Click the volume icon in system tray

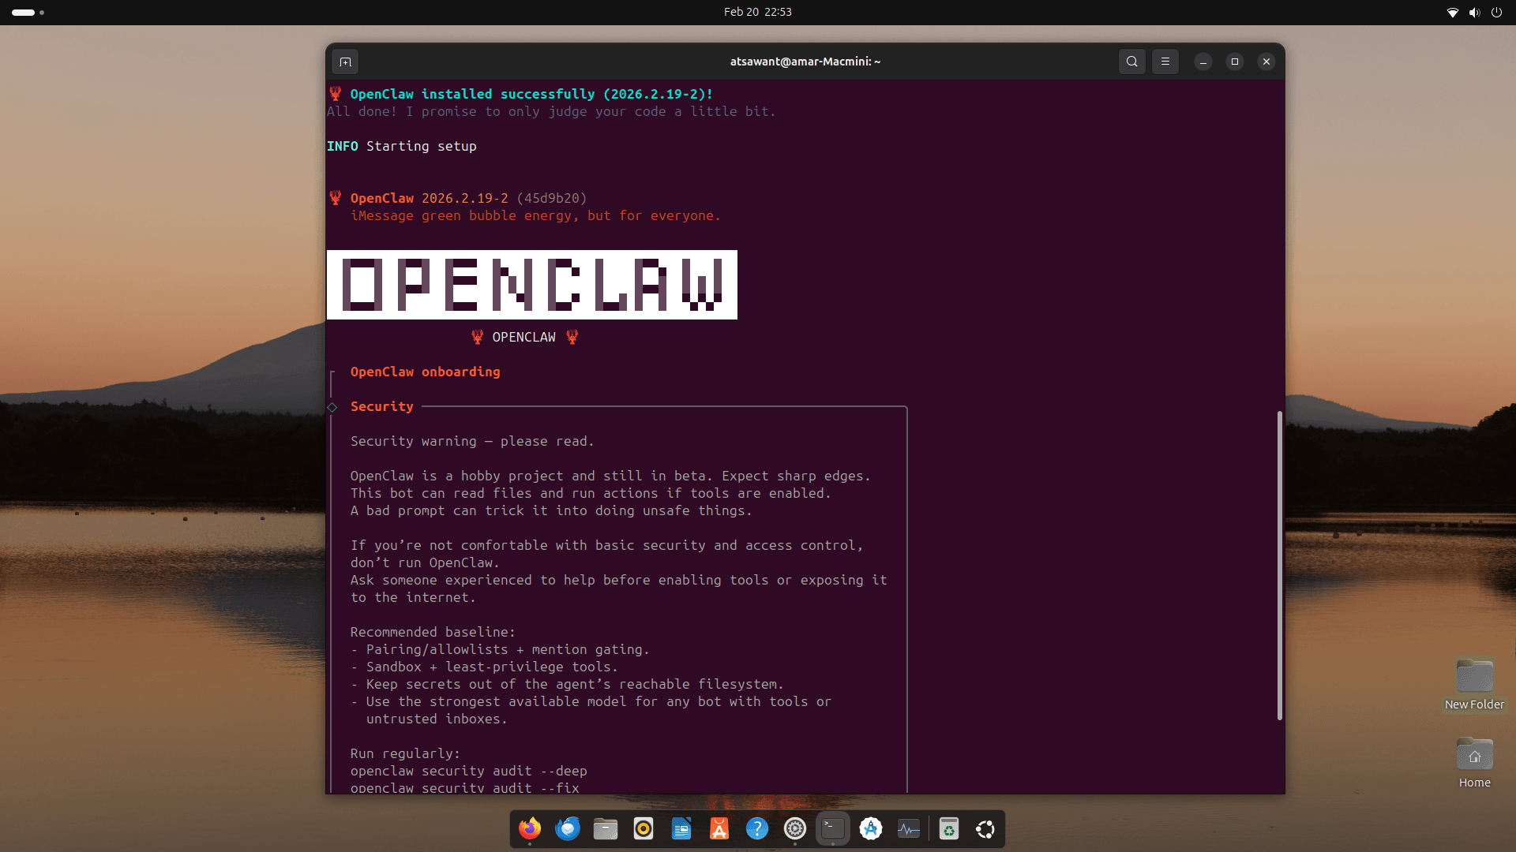tap(1474, 13)
